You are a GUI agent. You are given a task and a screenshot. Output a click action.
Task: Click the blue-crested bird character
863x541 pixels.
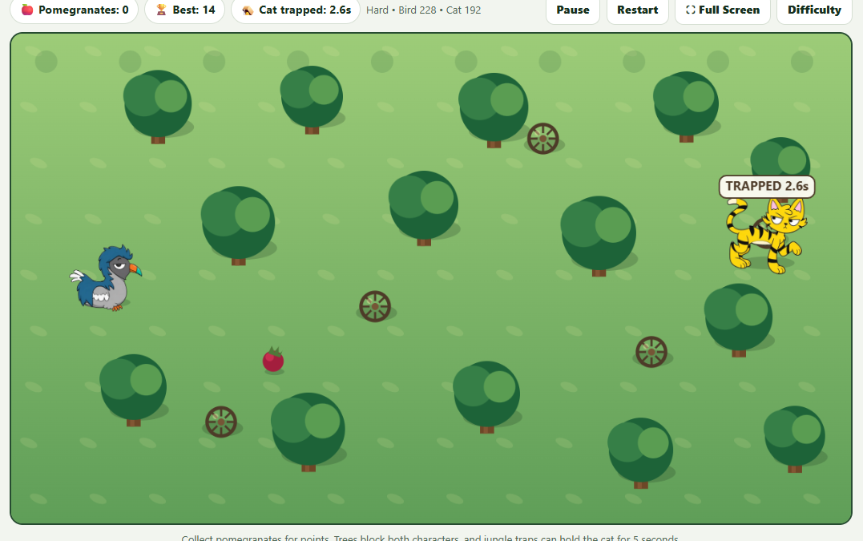(x=106, y=278)
